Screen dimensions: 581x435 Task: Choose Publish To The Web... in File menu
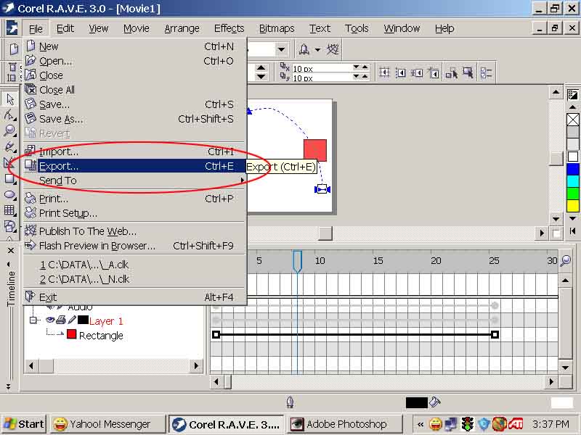(x=134, y=231)
